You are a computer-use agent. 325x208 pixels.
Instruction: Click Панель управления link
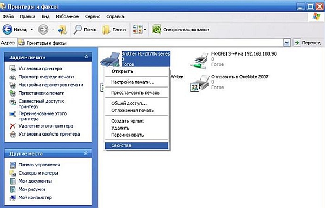(x=40, y=165)
